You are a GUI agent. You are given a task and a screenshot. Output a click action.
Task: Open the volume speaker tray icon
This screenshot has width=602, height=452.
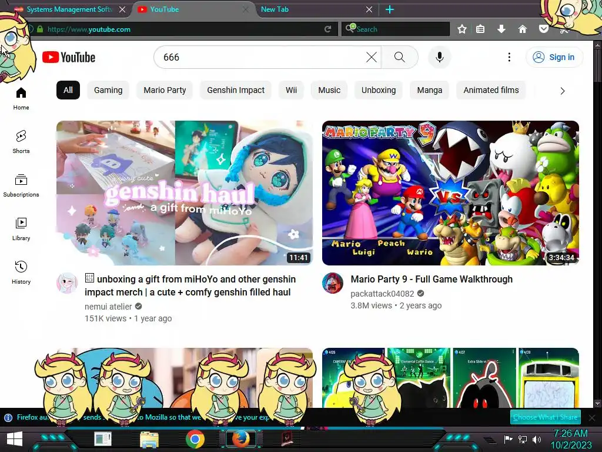[x=537, y=439]
